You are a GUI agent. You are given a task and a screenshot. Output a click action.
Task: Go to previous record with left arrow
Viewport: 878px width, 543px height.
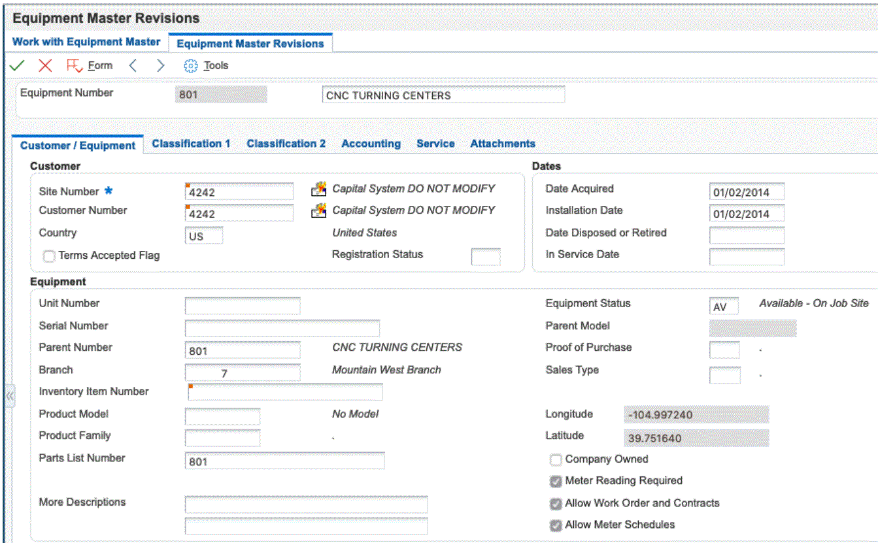pyautogui.click(x=133, y=65)
